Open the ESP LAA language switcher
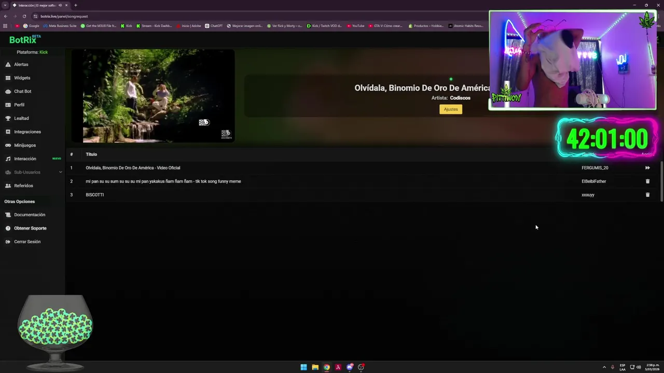This screenshot has height=373, width=664. (622, 367)
